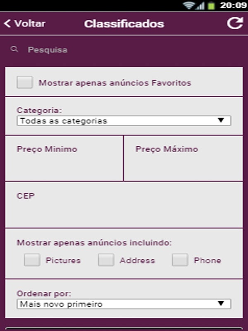Image resolution: width=248 pixels, height=331 pixels.
Task: Tap the Wi-Fi status icon
Action: click(x=189, y=5)
